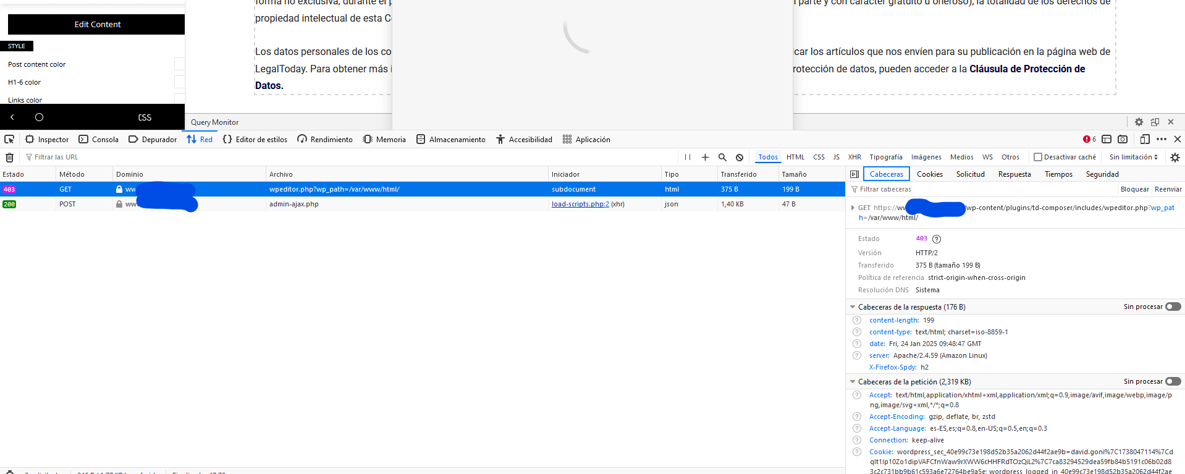Image resolution: width=1185 pixels, height=474 pixels.
Task: Open the Sin limitación throttling dropdown
Action: (x=1133, y=157)
